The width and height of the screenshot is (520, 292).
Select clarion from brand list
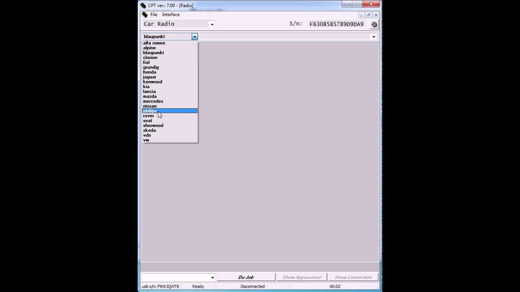[x=170, y=58]
